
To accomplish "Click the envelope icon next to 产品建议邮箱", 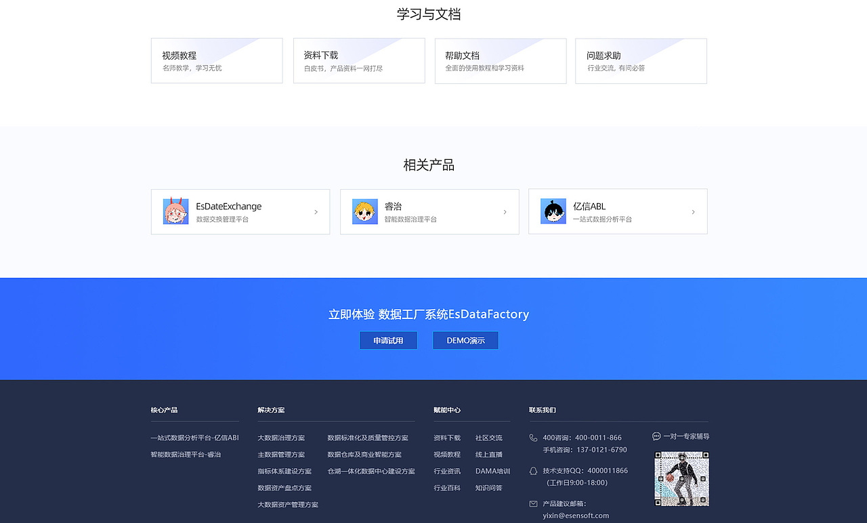I will click(x=534, y=504).
